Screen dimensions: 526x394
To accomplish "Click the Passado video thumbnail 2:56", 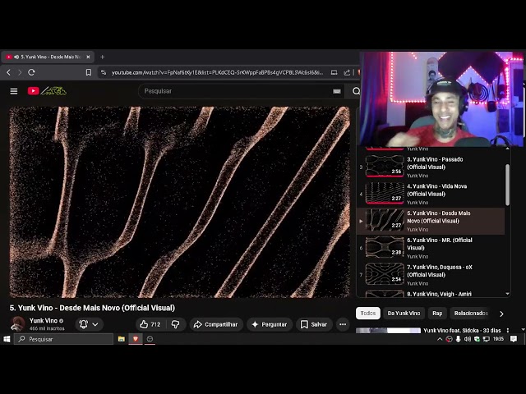I will pyautogui.click(x=385, y=166).
